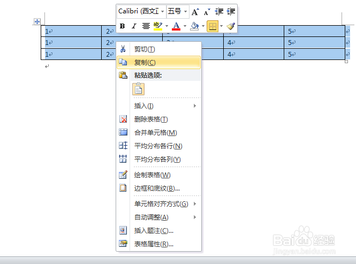Click the table properties icon
The height and width of the screenshot is (264, 356).
123,244
